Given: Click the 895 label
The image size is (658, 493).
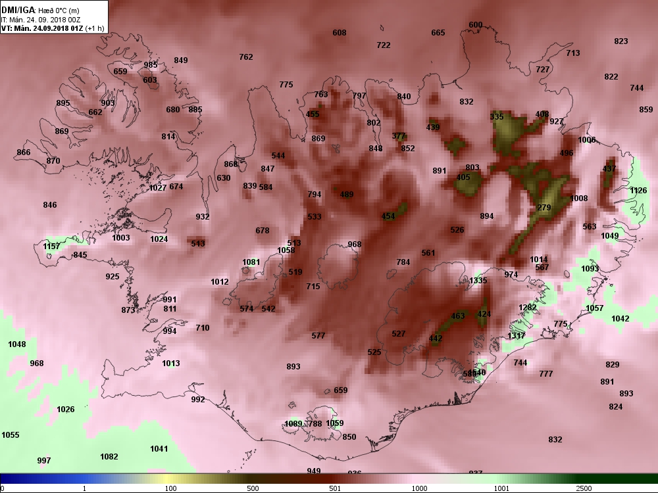Looking at the screenshot, I should click(x=63, y=103).
